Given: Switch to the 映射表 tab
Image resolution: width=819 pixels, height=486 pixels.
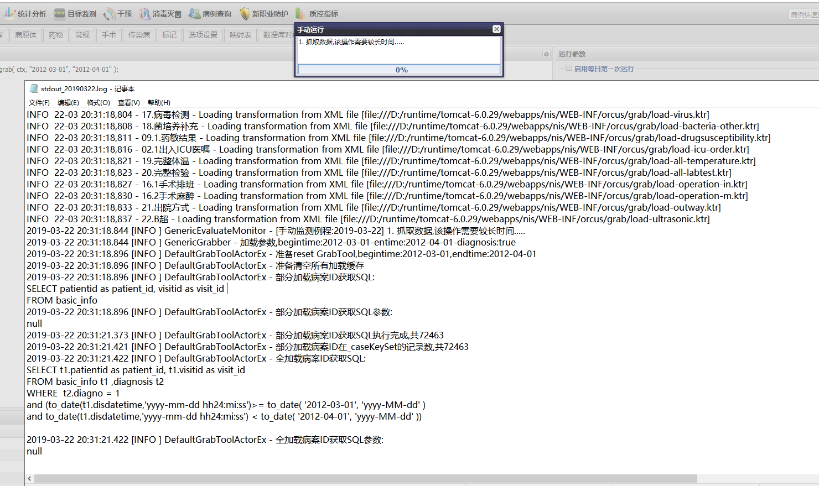Looking at the screenshot, I should click(x=241, y=35).
